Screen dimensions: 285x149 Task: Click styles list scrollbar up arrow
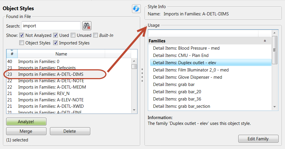click(x=134, y=61)
